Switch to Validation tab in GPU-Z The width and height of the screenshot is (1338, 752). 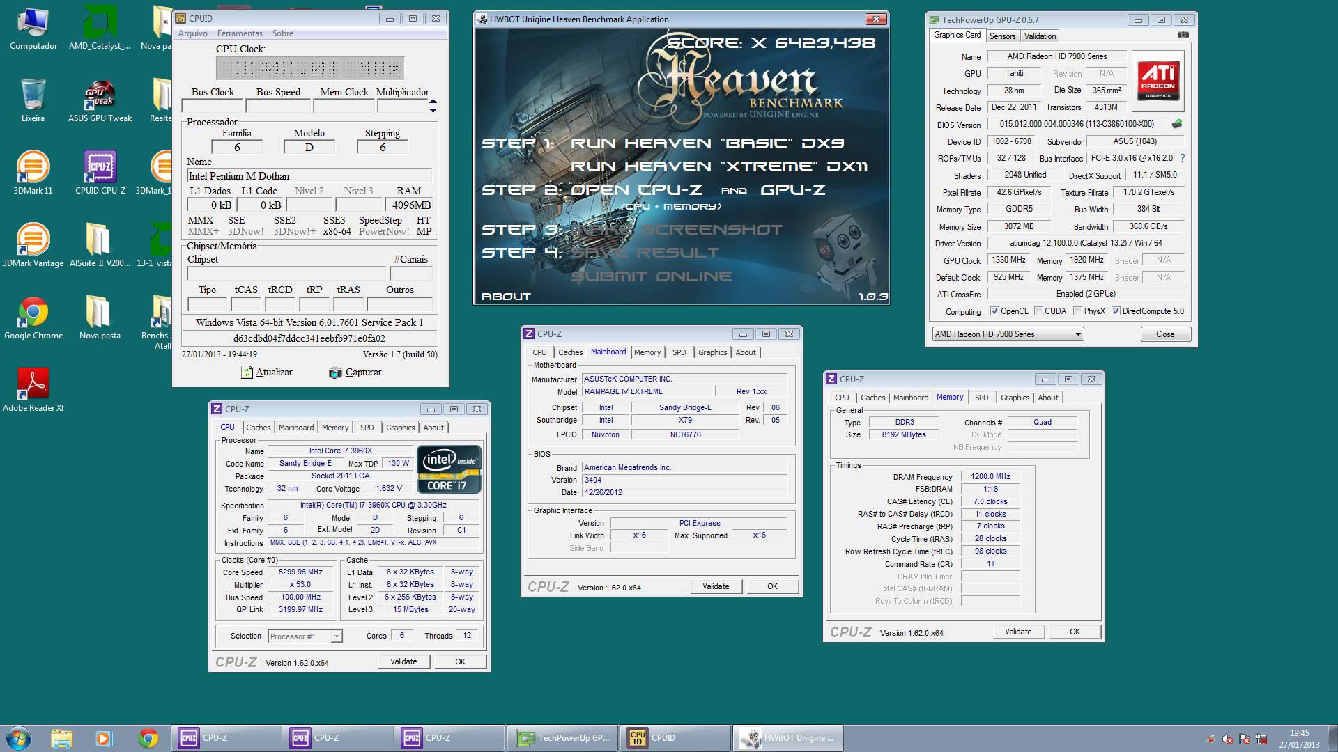tap(1040, 36)
